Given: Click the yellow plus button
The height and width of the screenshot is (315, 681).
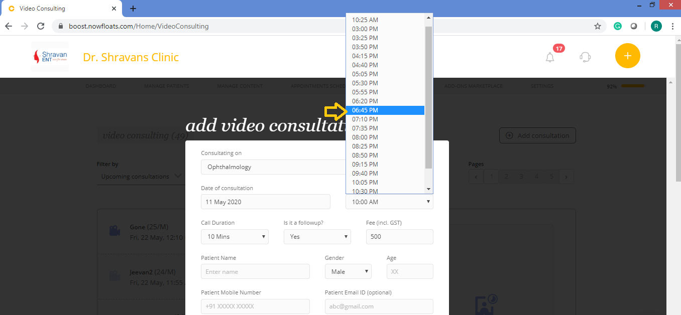Looking at the screenshot, I should pos(627,56).
